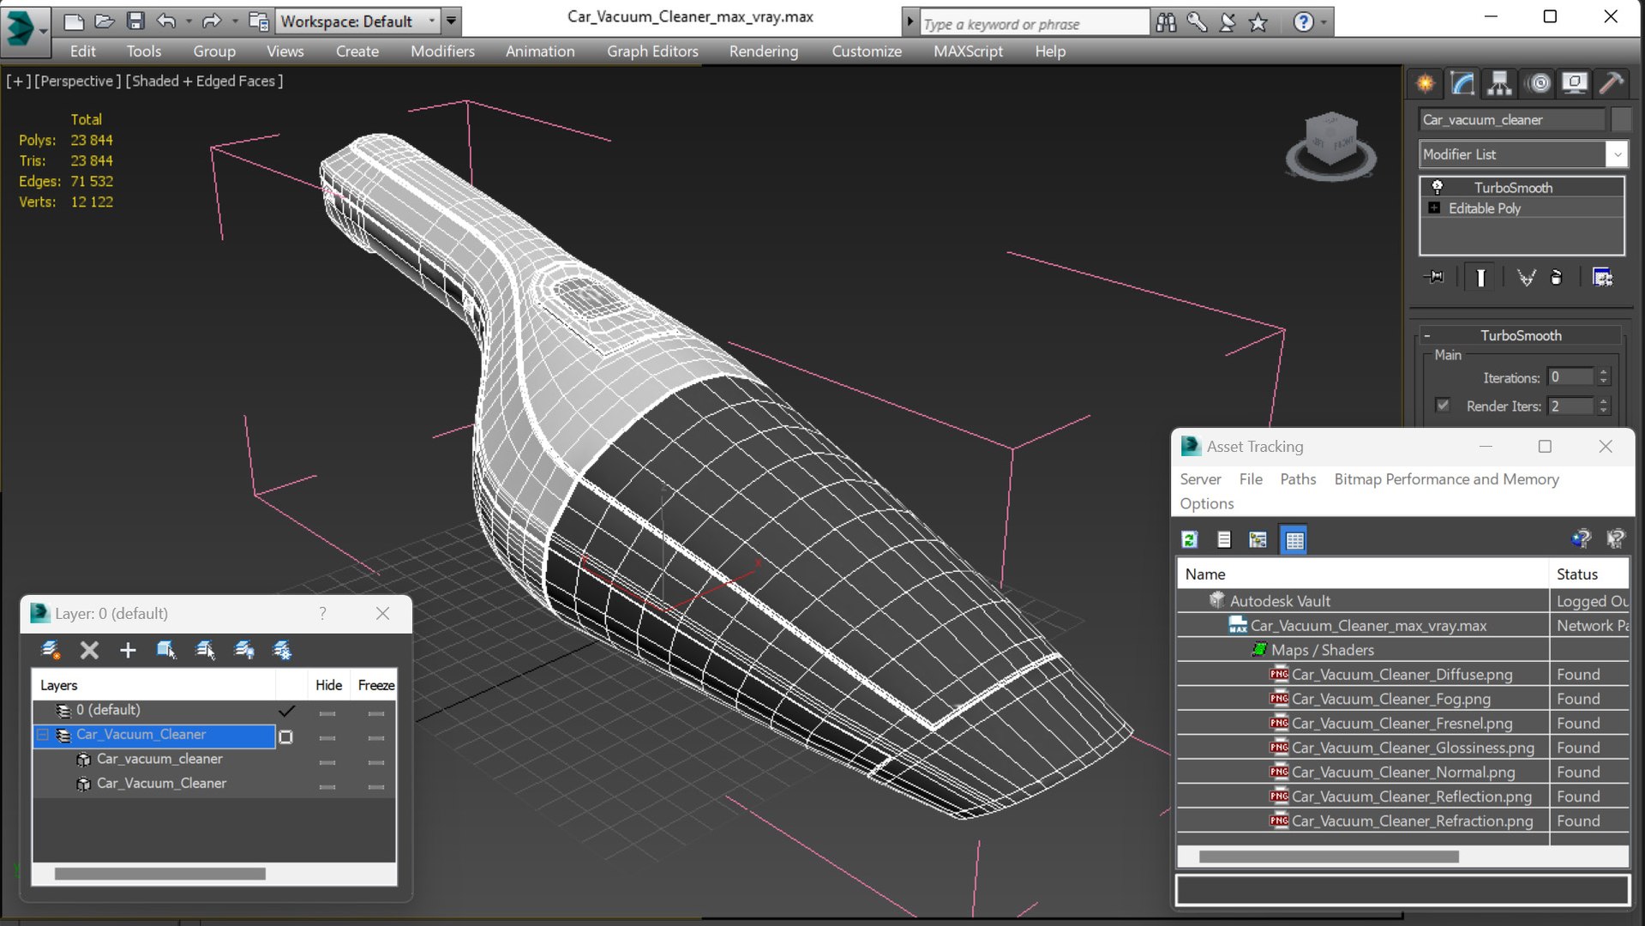This screenshot has width=1645, height=926.
Task: Open the Modifiers menu
Action: click(x=442, y=51)
